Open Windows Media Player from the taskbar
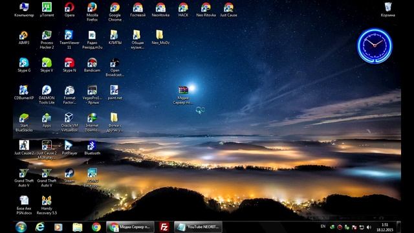Viewport: 414px width, 233px height. coord(58,227)
